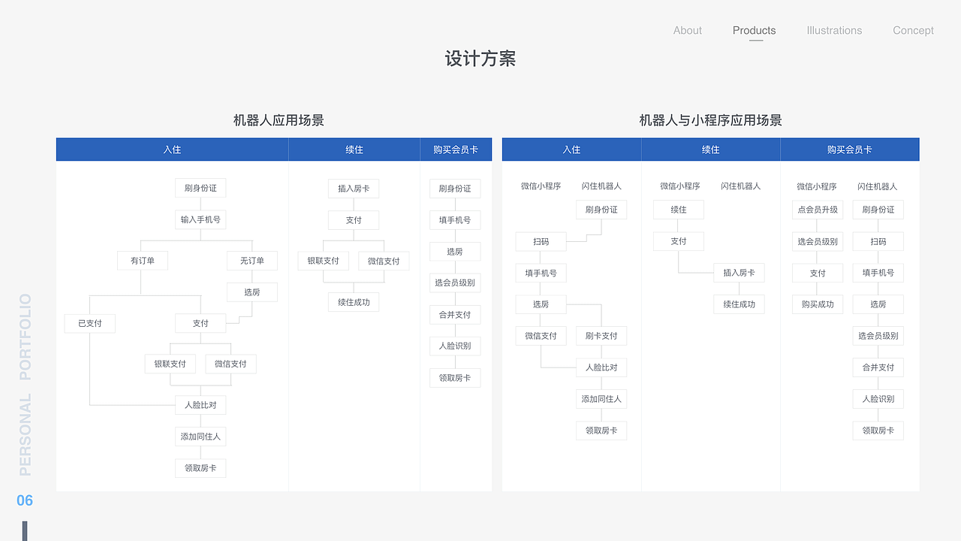Click 续住 node below 微信小程序 label
Viewport: 961px width, 541px height.
point(679,210)
